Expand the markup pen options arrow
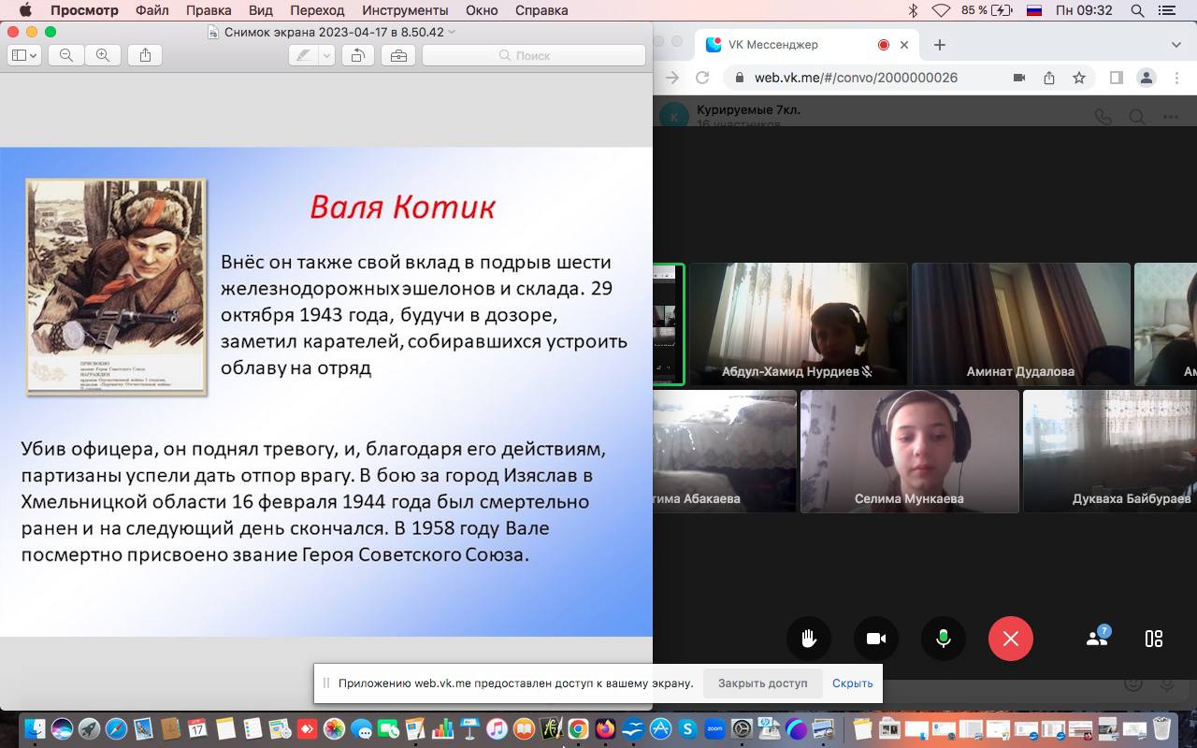Screen dimensions: 1197x748 [x=326, y=55]
